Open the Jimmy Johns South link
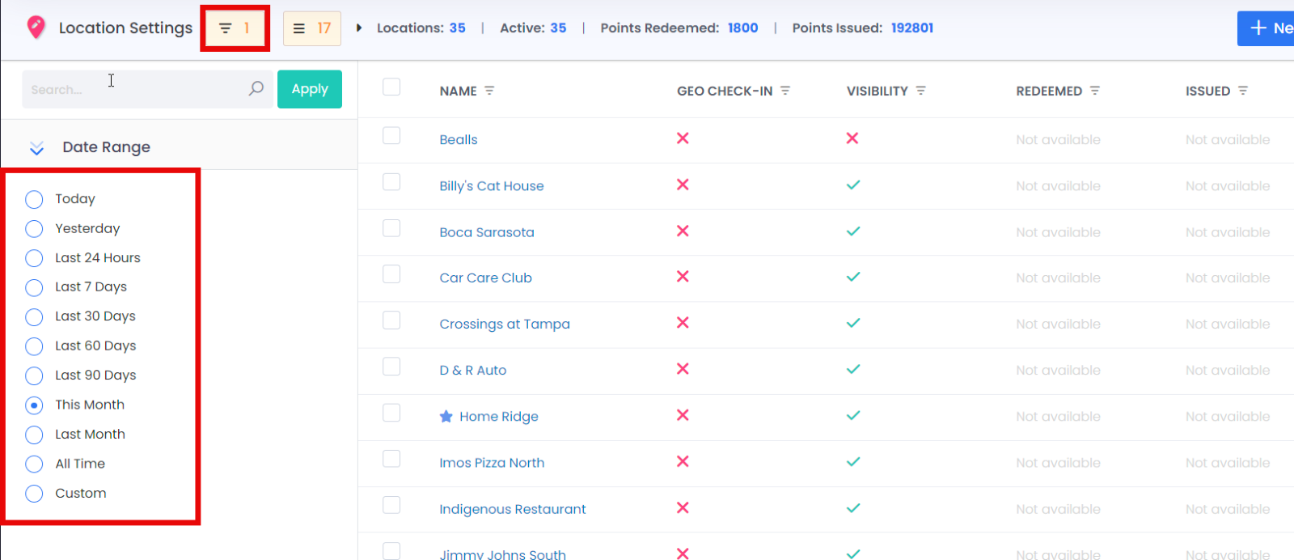The height and width of the screenshot is (560, 1294). (502, 554)
